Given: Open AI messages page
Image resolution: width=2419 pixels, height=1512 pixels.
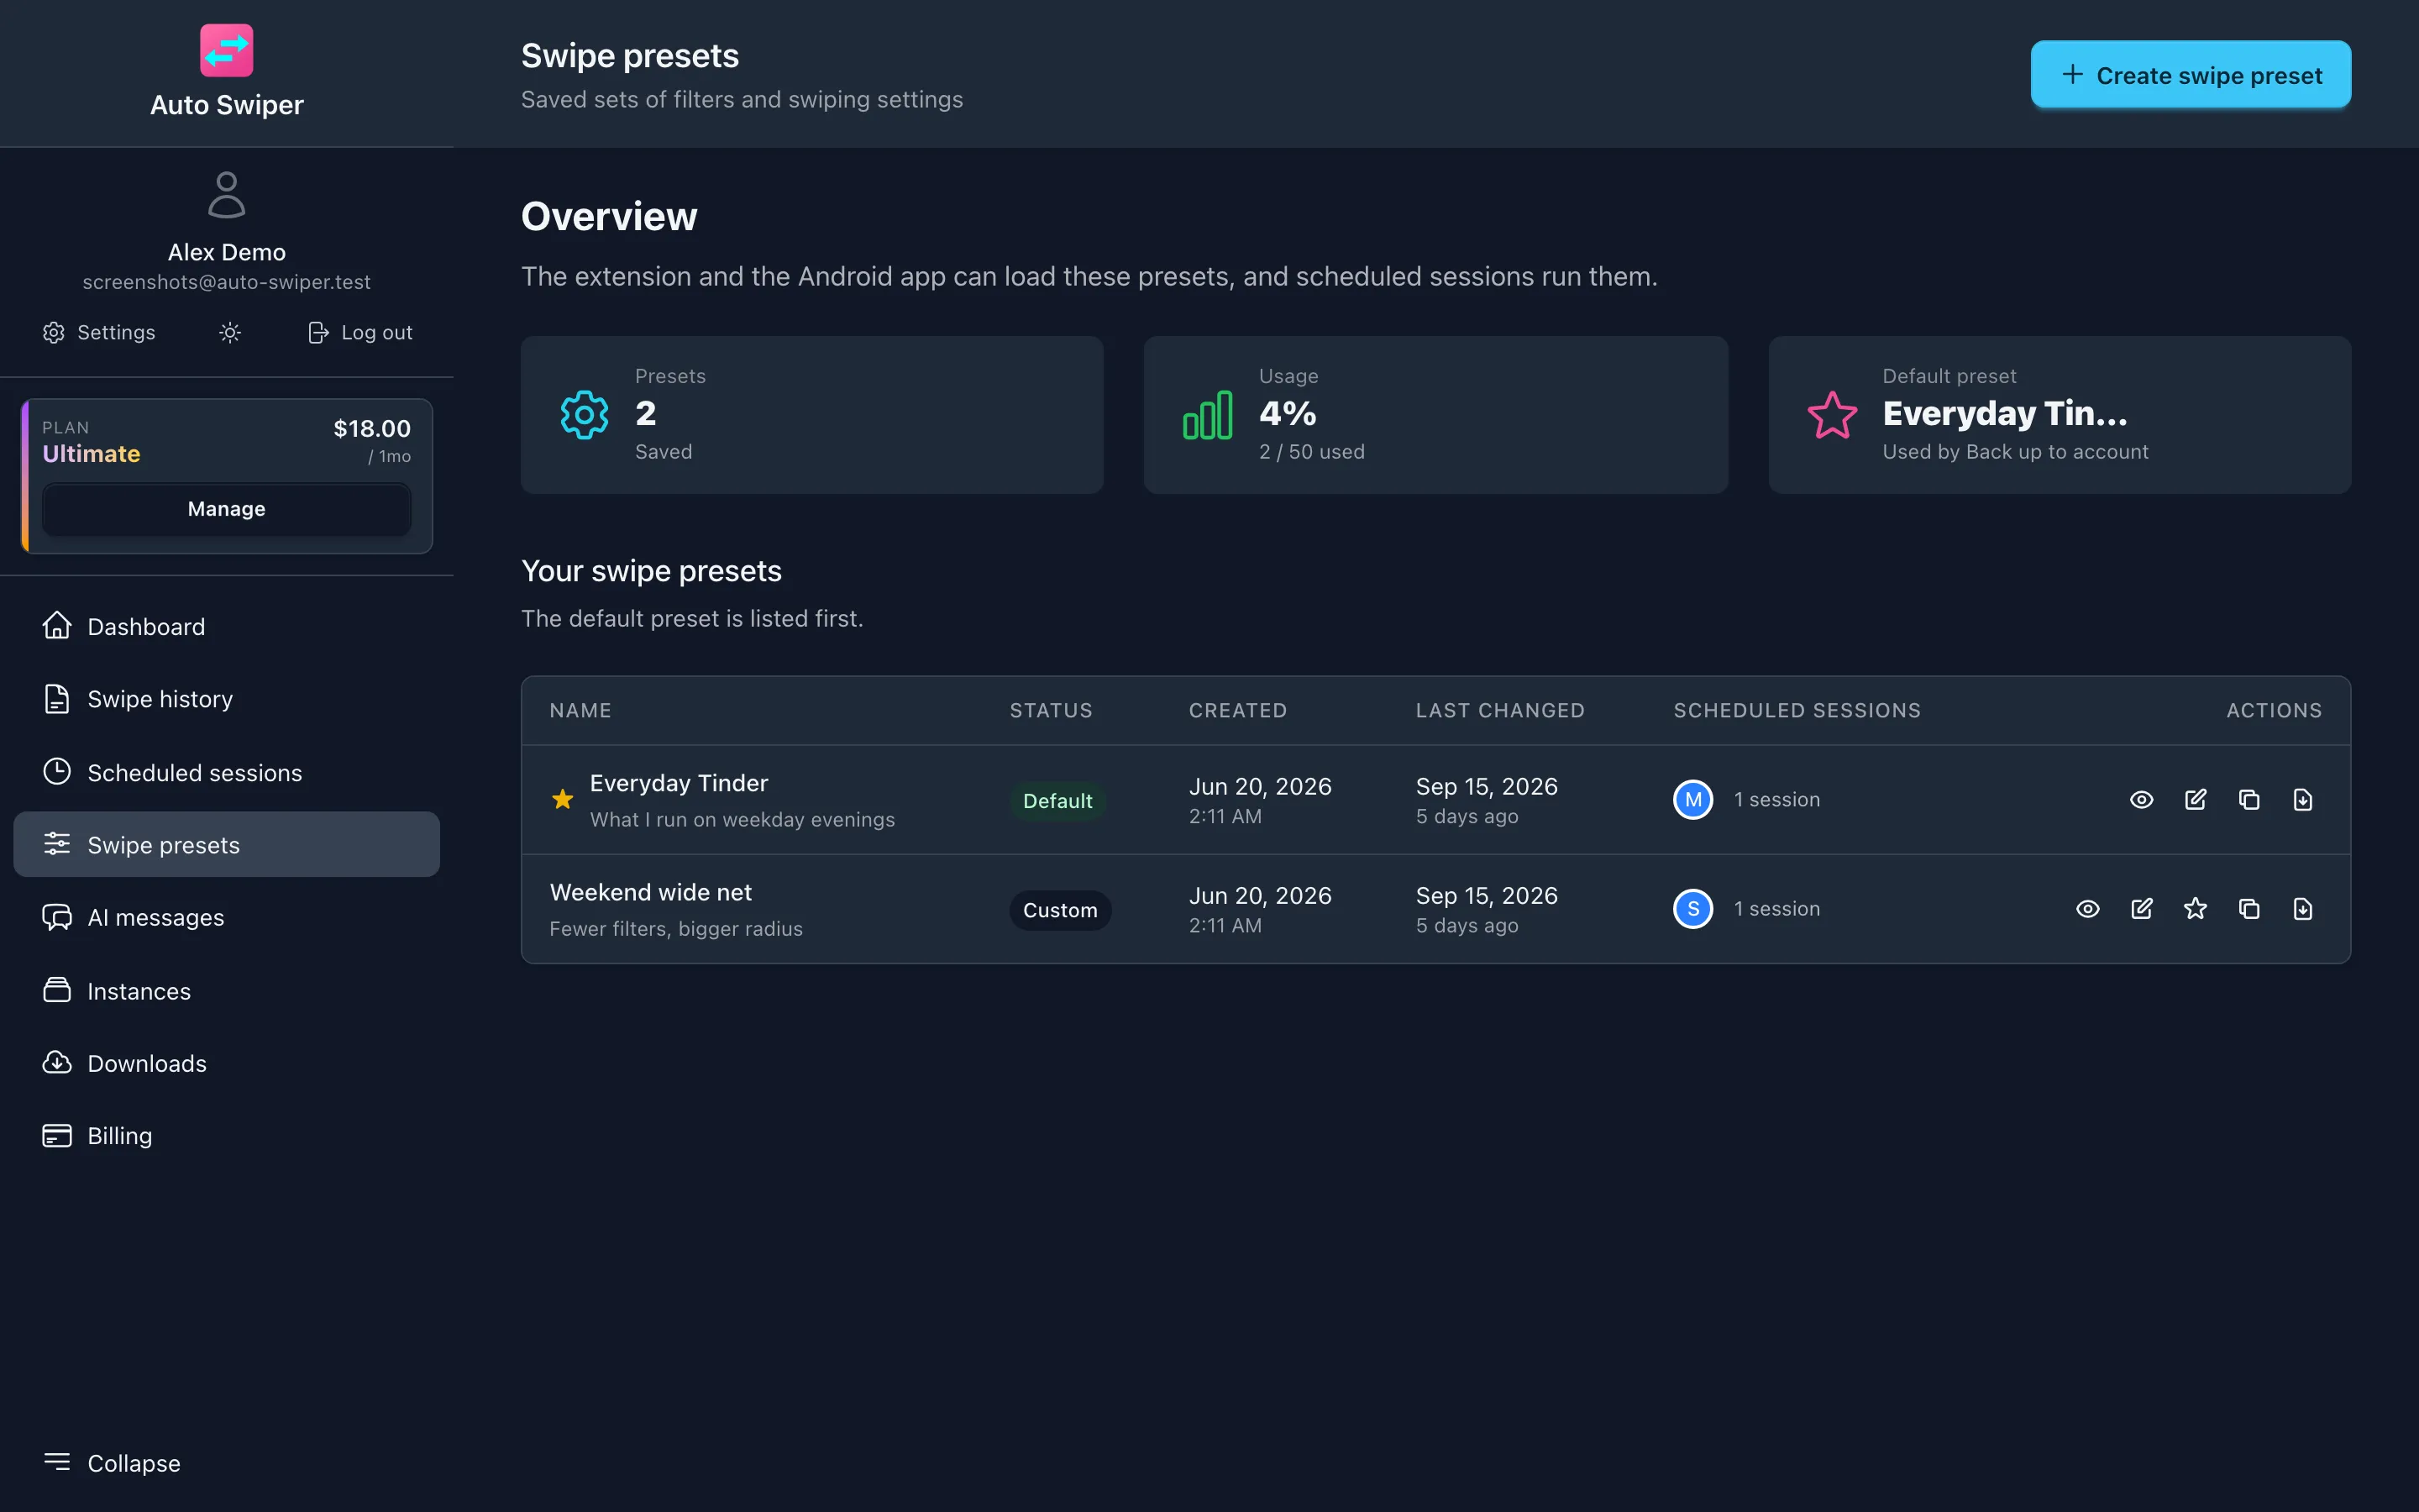Looking at the screenshot, I should coord(227,917).
